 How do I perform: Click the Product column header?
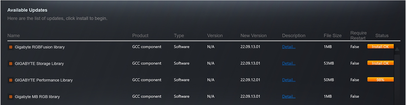click(x=140, y=36)
